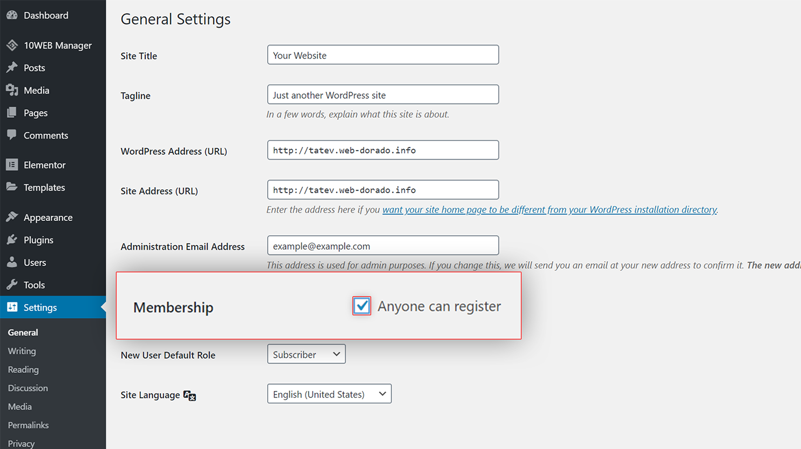Click the Site Title label

139,56
